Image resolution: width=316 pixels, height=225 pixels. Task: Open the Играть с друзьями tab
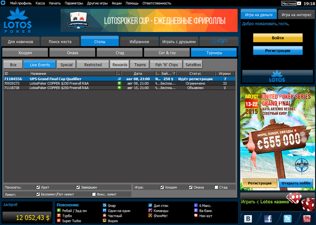pos(179,41)
